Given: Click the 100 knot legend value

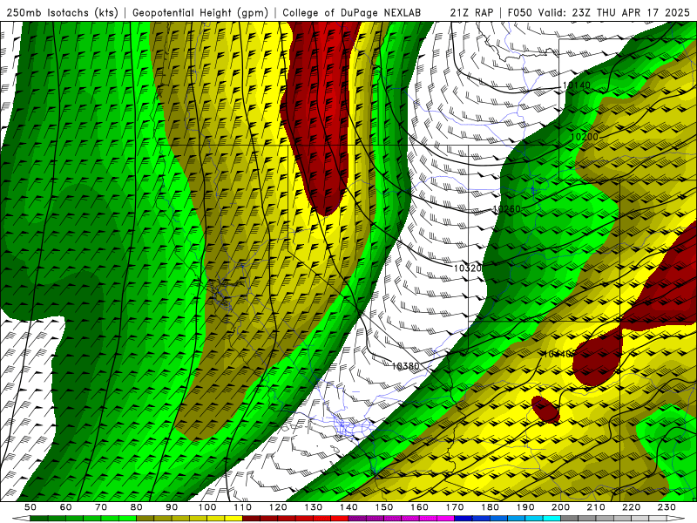Looking at the screenshot, I should [207, 507].
